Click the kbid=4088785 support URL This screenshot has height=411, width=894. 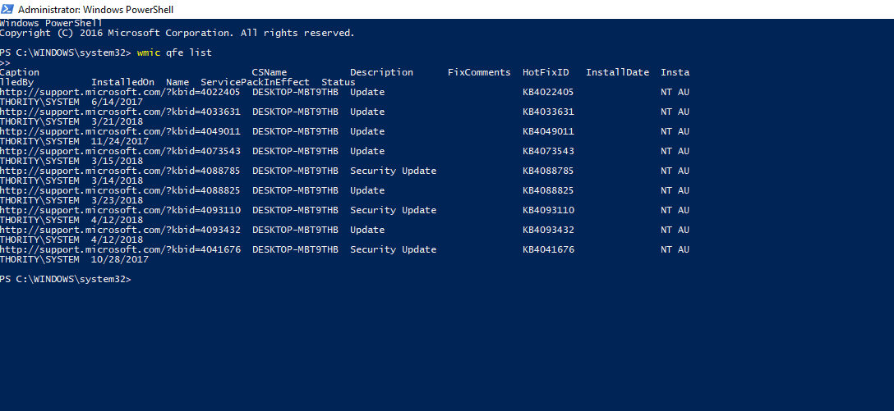120,171
